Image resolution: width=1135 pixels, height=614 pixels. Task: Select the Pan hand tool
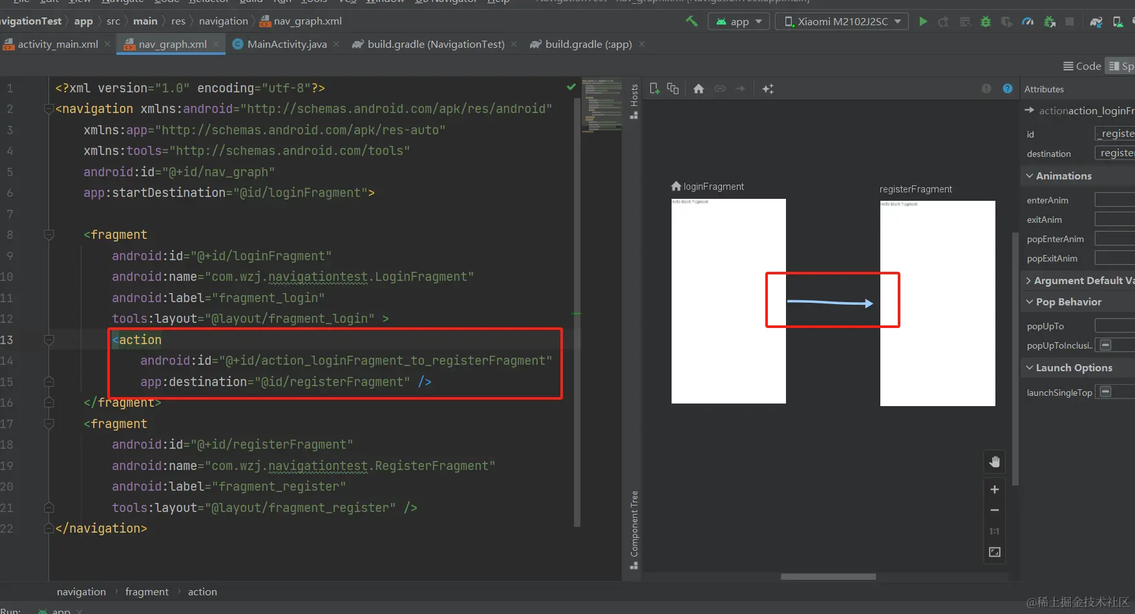pos(995,461)
